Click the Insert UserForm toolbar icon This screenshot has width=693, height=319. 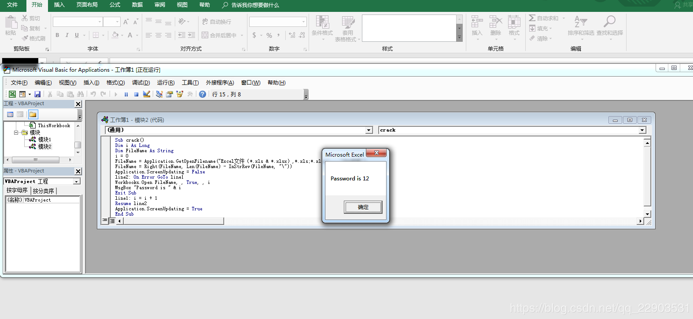click(22, 94)
